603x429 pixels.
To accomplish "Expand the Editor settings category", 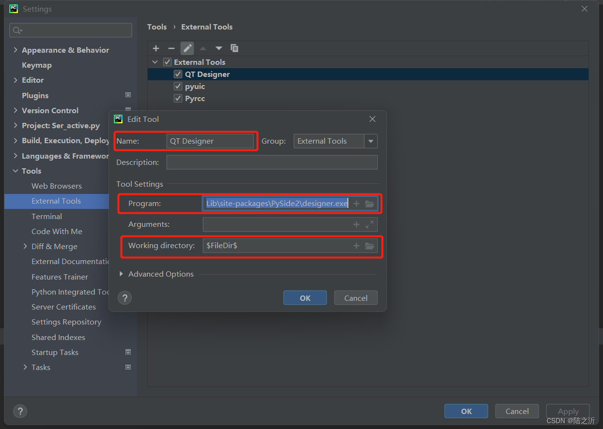I will click(15, 80).
